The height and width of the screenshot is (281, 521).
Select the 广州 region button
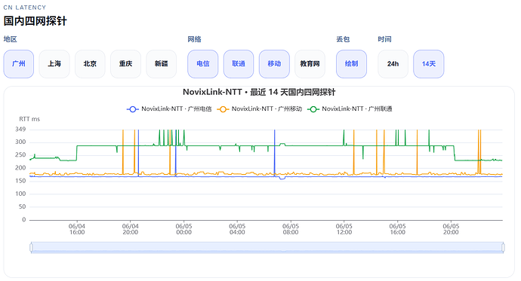click(x=19, y=64)
